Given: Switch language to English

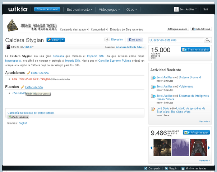Looking at the screenshot, I should point(23,123).
